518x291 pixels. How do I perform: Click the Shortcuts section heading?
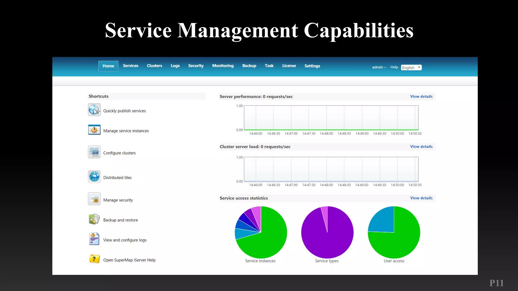click(98, 96)
